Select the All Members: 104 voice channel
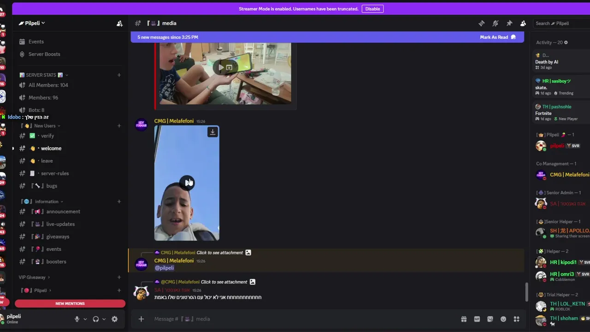The image size is (590, 332). point(69,85)
